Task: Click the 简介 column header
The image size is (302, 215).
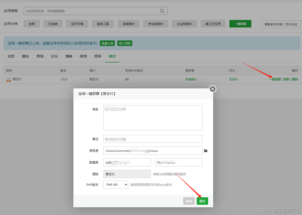Action: (93, 71)
